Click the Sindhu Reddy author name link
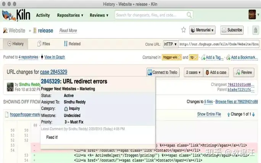The height and width of the screenshot is (163, 261). [x=30, y=85]
